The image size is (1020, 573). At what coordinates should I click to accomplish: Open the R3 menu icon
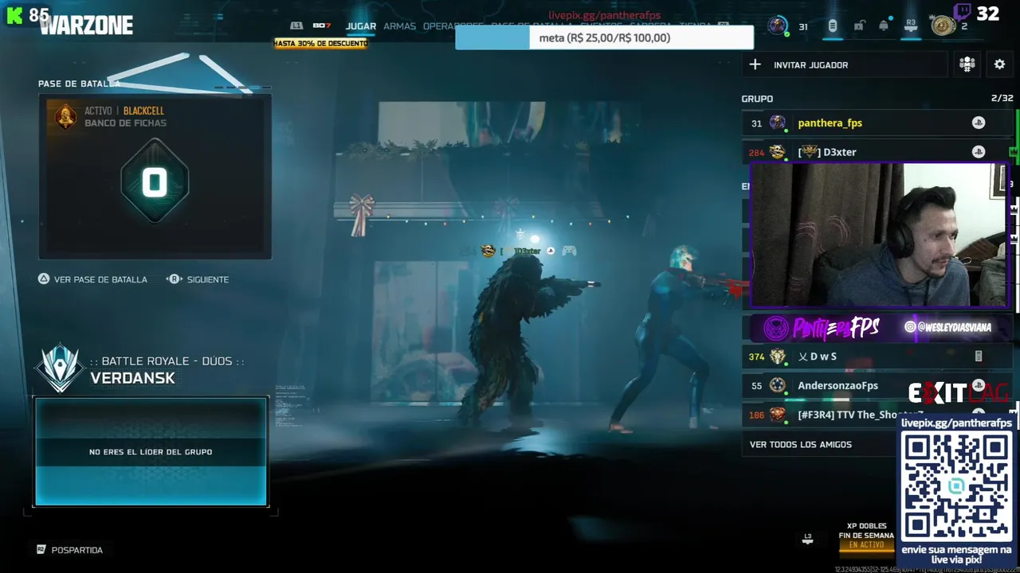point(911,26)
